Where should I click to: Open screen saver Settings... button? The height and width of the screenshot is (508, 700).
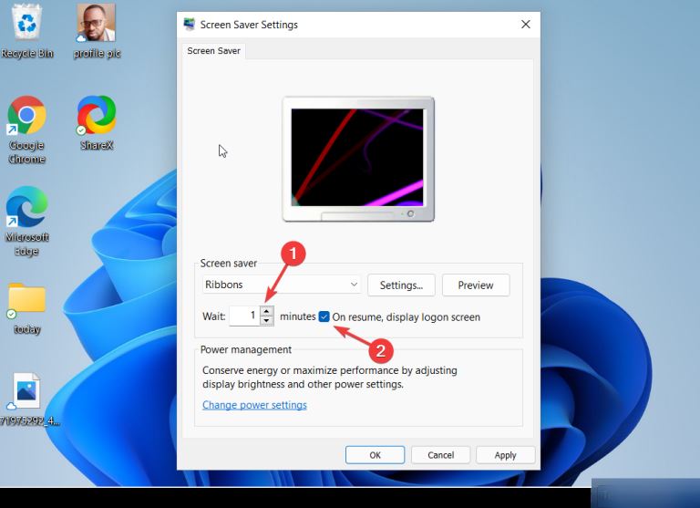pyautogui.click(x=401, y=285)
